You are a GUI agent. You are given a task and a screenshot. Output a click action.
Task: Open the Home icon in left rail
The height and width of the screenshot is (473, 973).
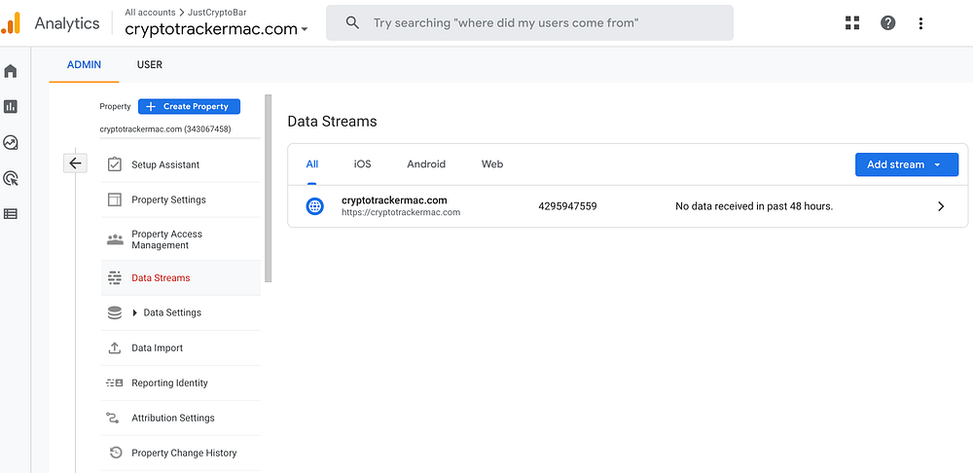11,71
